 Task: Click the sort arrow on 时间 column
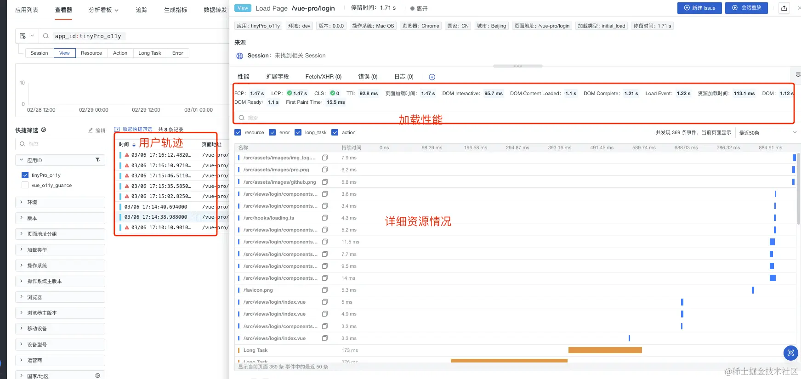click(134, 145)
